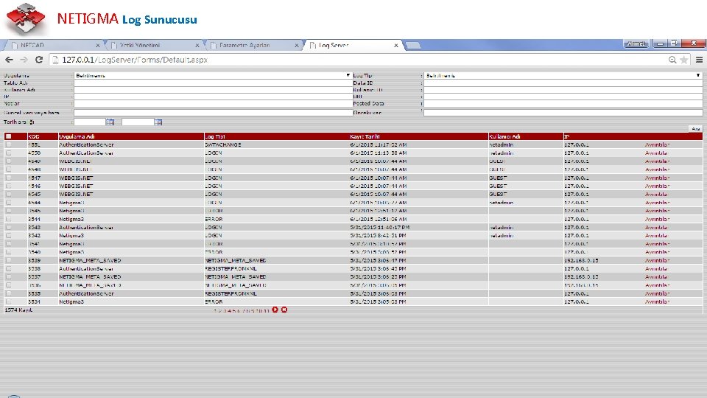Tick the checkbox for row 3538 REGISTERFROMXML
707x398 pixels.
(x=9, y=268)
